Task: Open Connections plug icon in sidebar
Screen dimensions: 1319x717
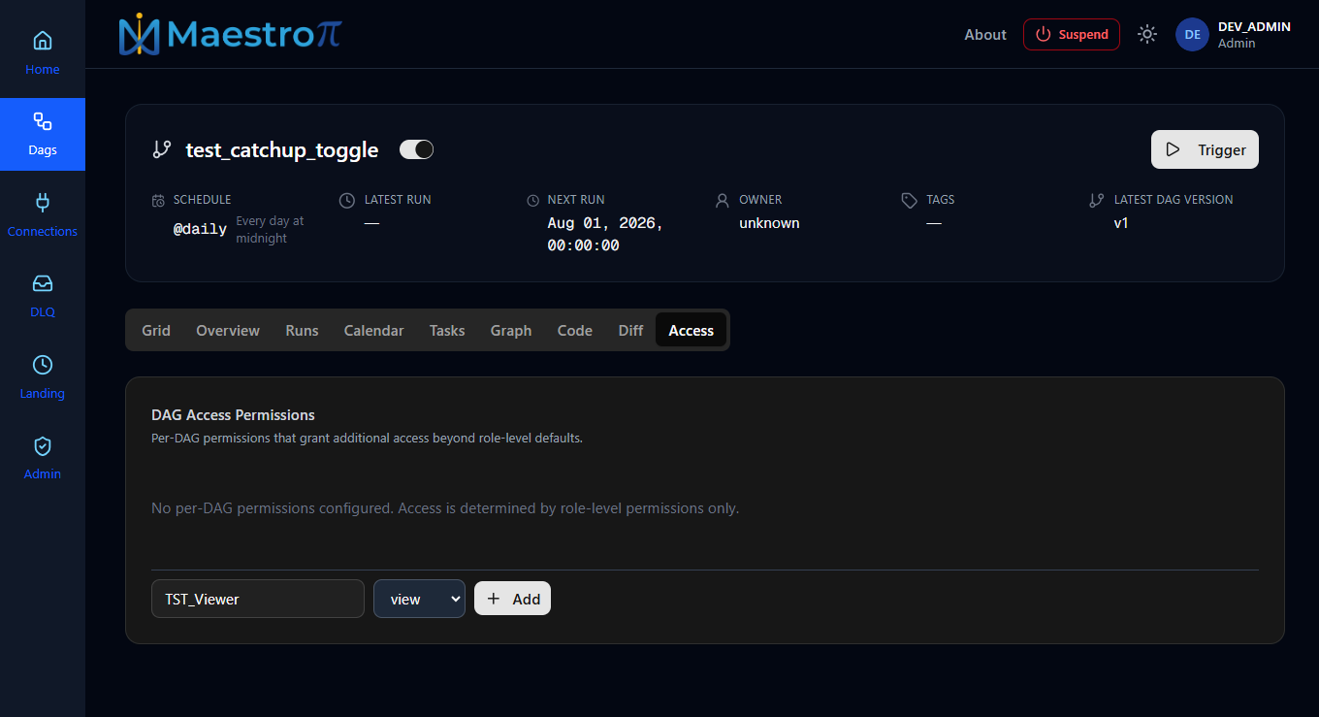Action: pyautogui.click(x=43, y=203)
